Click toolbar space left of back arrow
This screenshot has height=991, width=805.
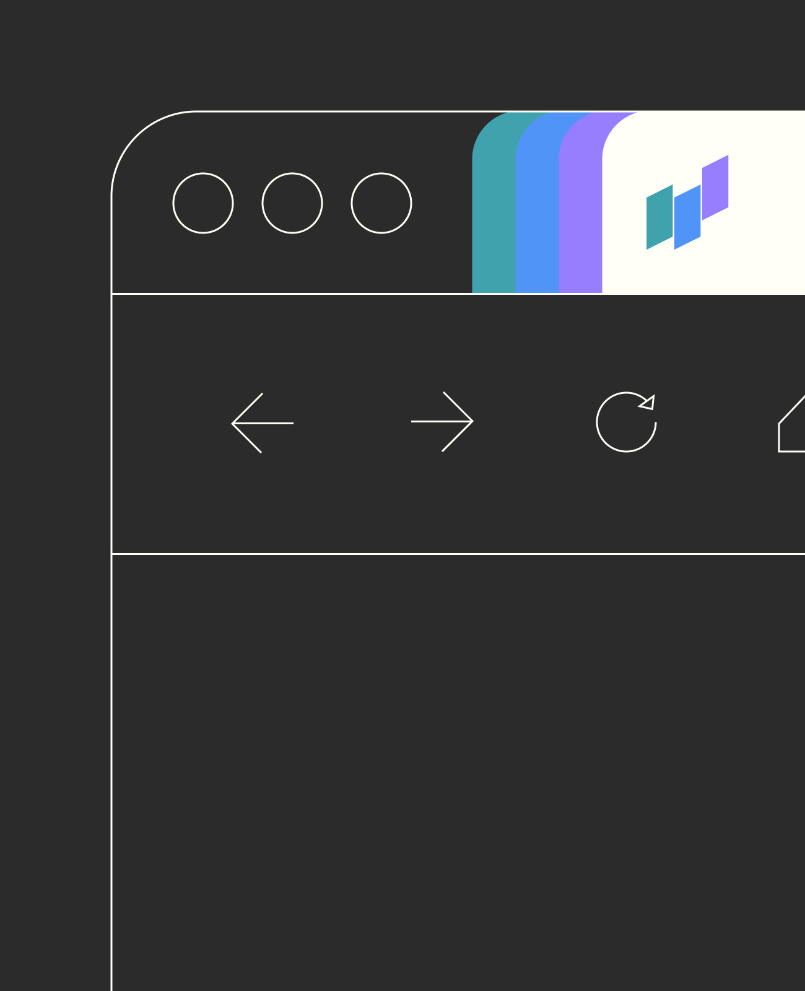point(170,423)
